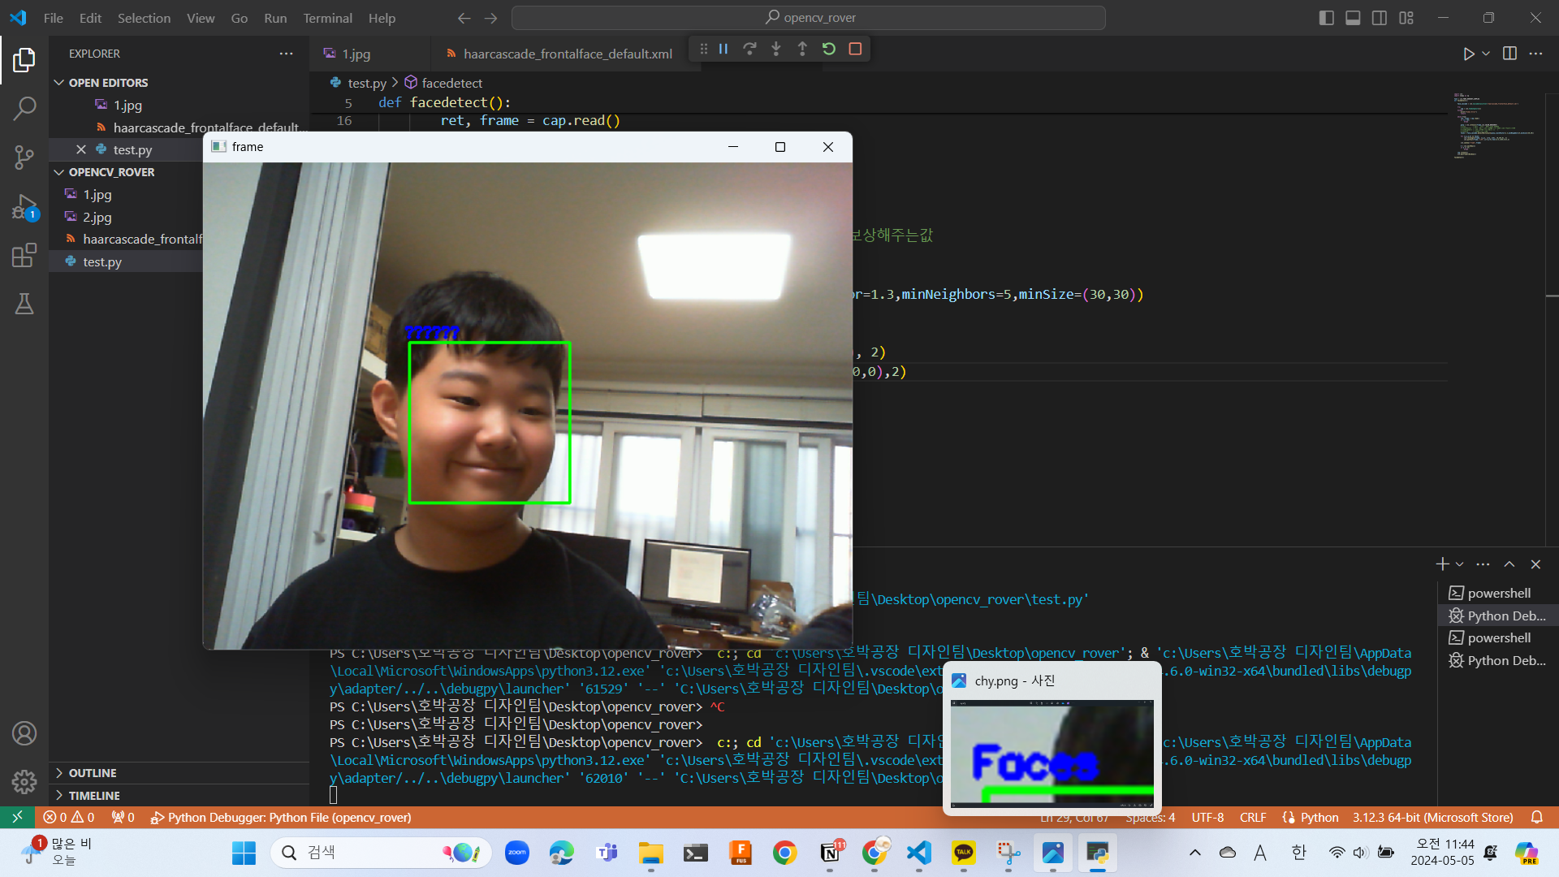
Task: Open KakaoTalk from the taskbar
Action: 963,853
